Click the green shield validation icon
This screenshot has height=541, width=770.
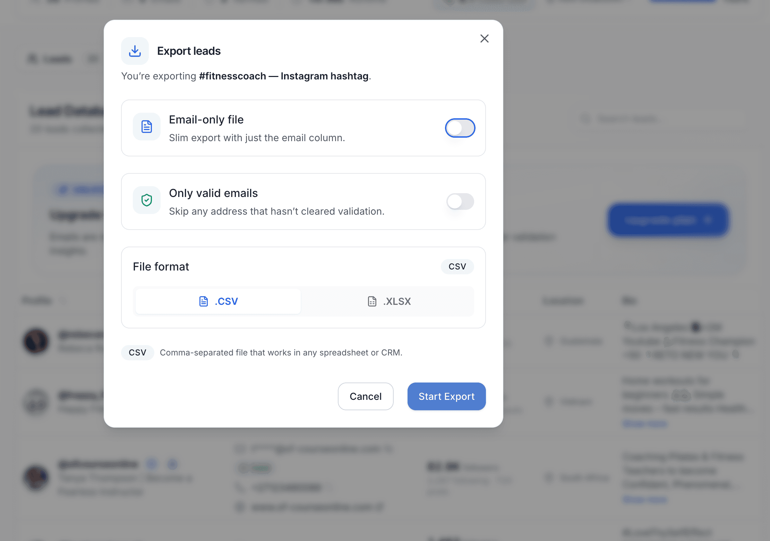[147, 200]
